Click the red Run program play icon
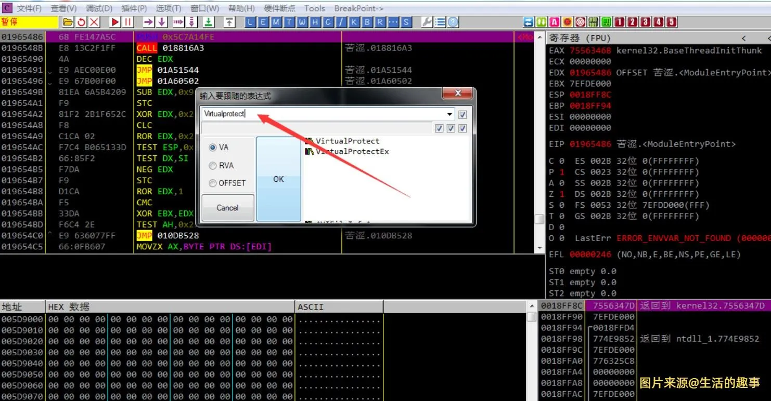The image size is (771, 401). 115,22
